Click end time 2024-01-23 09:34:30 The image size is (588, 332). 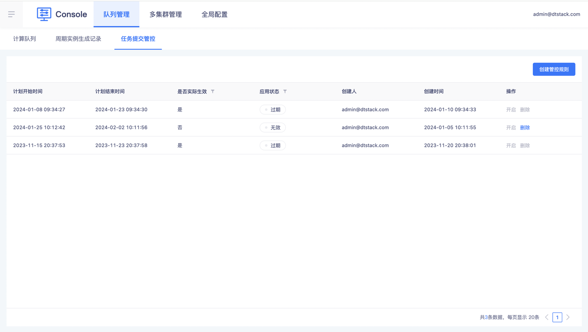tap(121, 110)
